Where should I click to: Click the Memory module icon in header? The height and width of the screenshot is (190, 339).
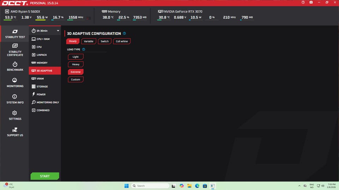coord(105,11)
